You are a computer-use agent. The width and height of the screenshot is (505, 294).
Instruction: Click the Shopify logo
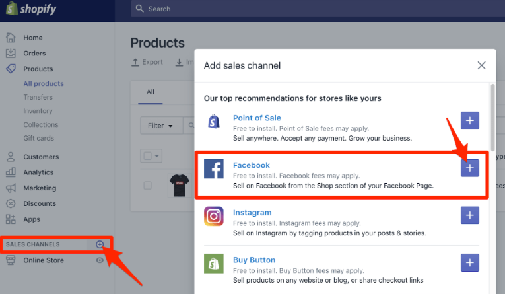31,9
